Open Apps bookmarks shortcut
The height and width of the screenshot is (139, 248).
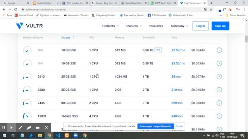point(7,15)
